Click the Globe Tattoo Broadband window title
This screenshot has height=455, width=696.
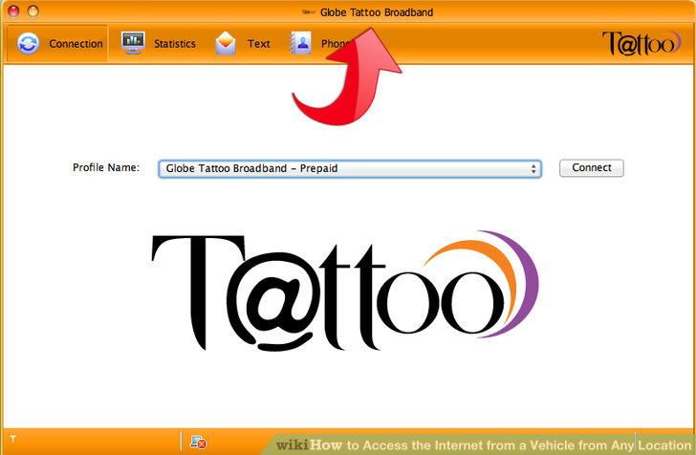(377, 12)
